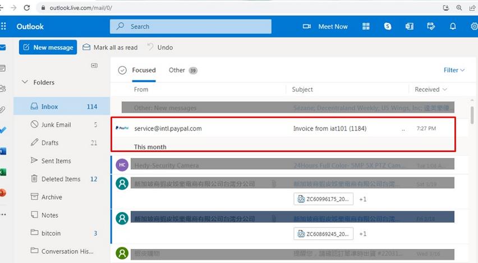Open the Received sort dropdown

pos(431,89)
